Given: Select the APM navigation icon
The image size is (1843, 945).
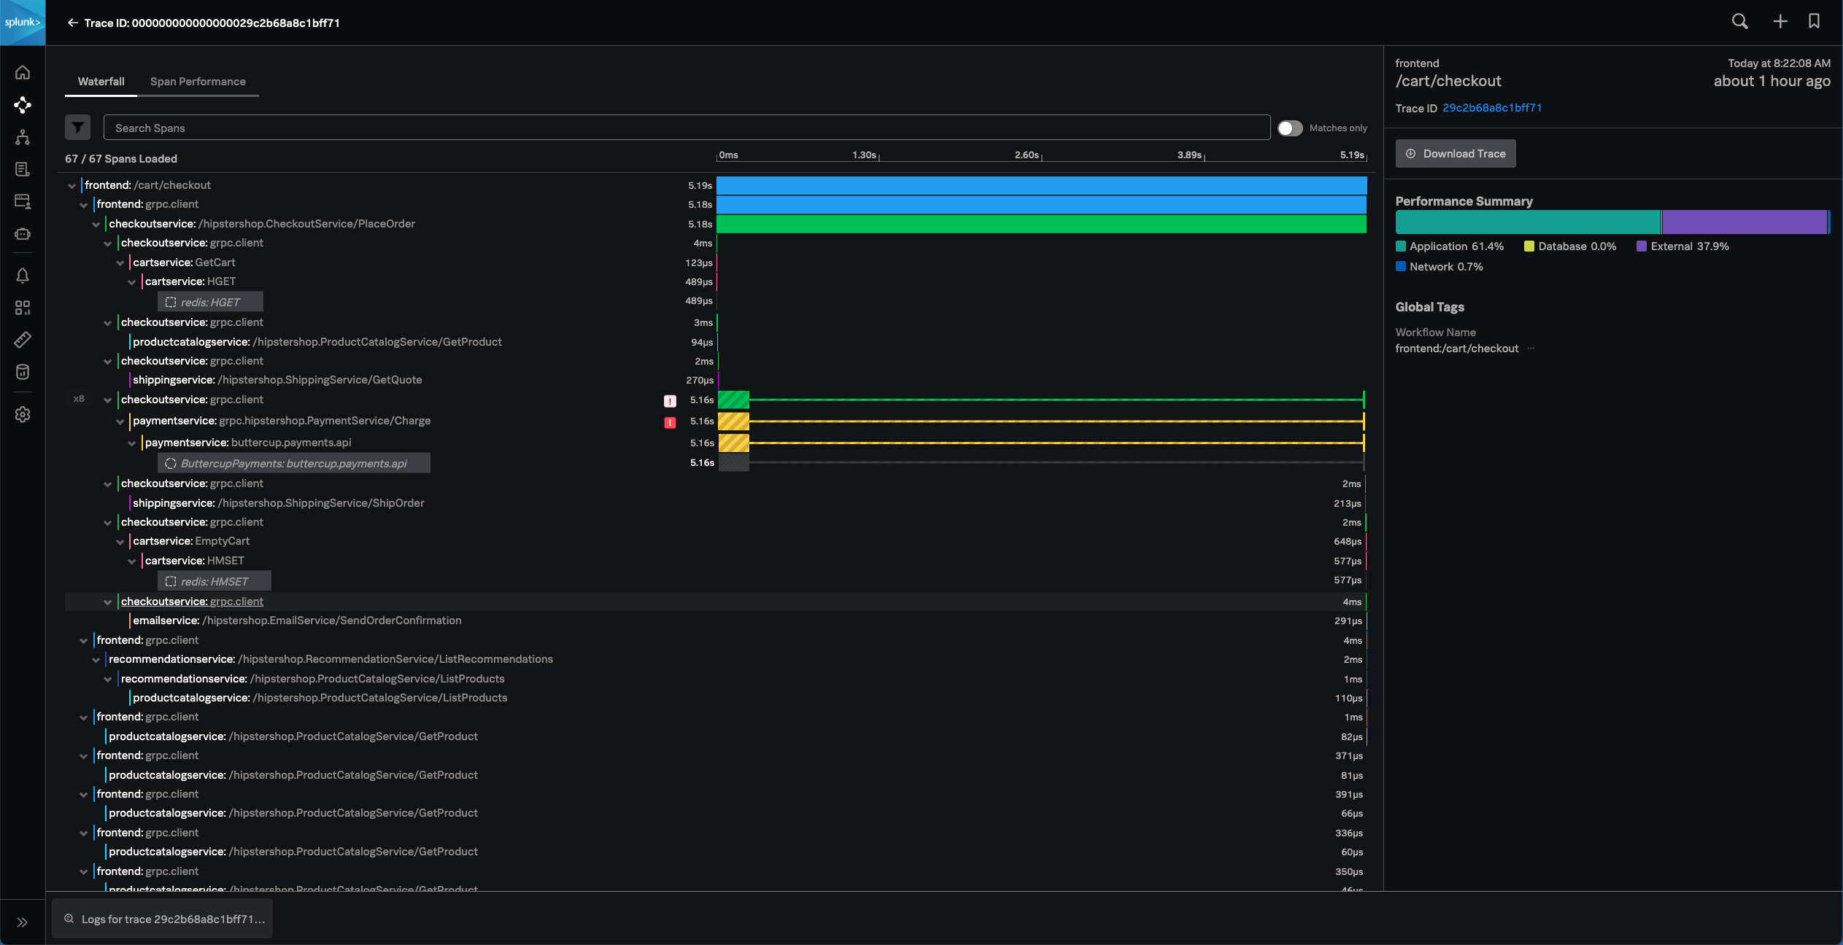Looking at the screenshot, I should tap(23, 105).
